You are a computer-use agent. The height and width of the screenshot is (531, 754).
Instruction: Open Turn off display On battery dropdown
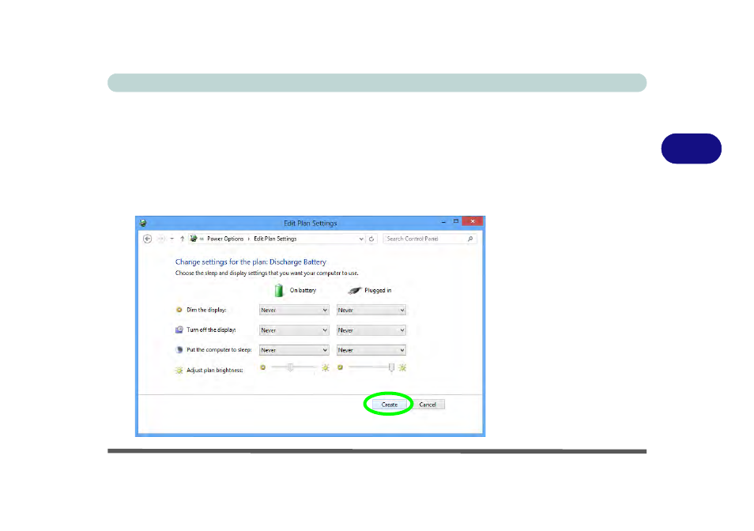[x=294, y=330]
